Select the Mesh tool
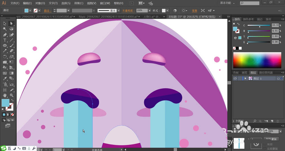The width and height of the screenshot is (285, 151). (x=5, y=73)
